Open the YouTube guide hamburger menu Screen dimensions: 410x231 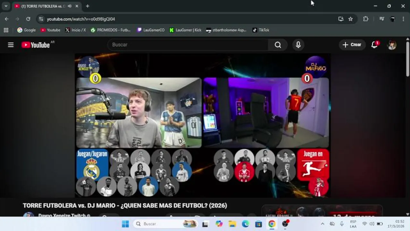tap(11, 45)
